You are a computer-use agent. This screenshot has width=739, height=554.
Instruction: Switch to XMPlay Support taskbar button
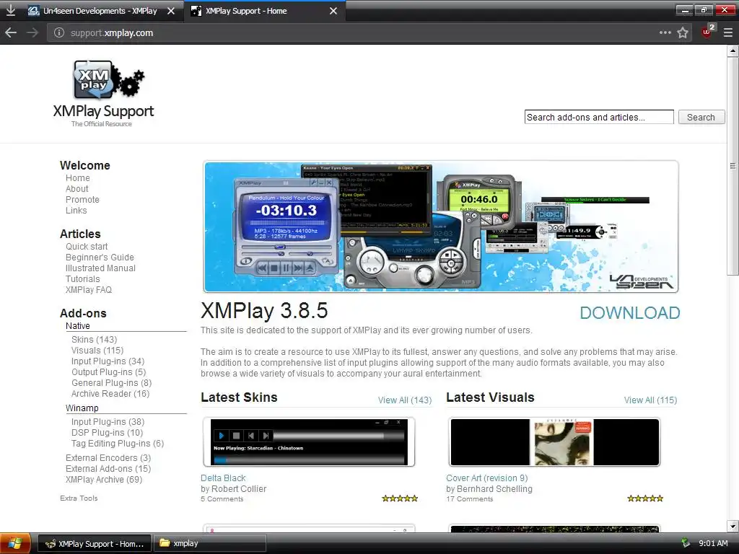tap(95, 544)
